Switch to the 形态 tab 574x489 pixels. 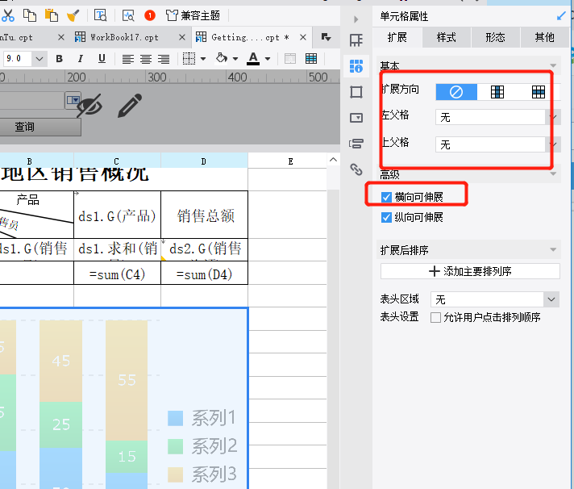(x=495, y=37)
